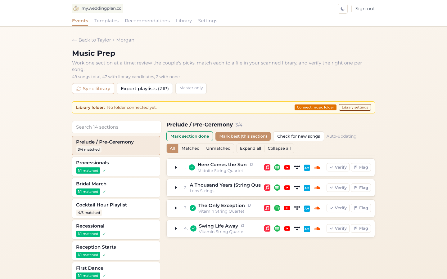Select the Bridal March section
The width and height of the screenshot is (447, 279).
point(116,188)
